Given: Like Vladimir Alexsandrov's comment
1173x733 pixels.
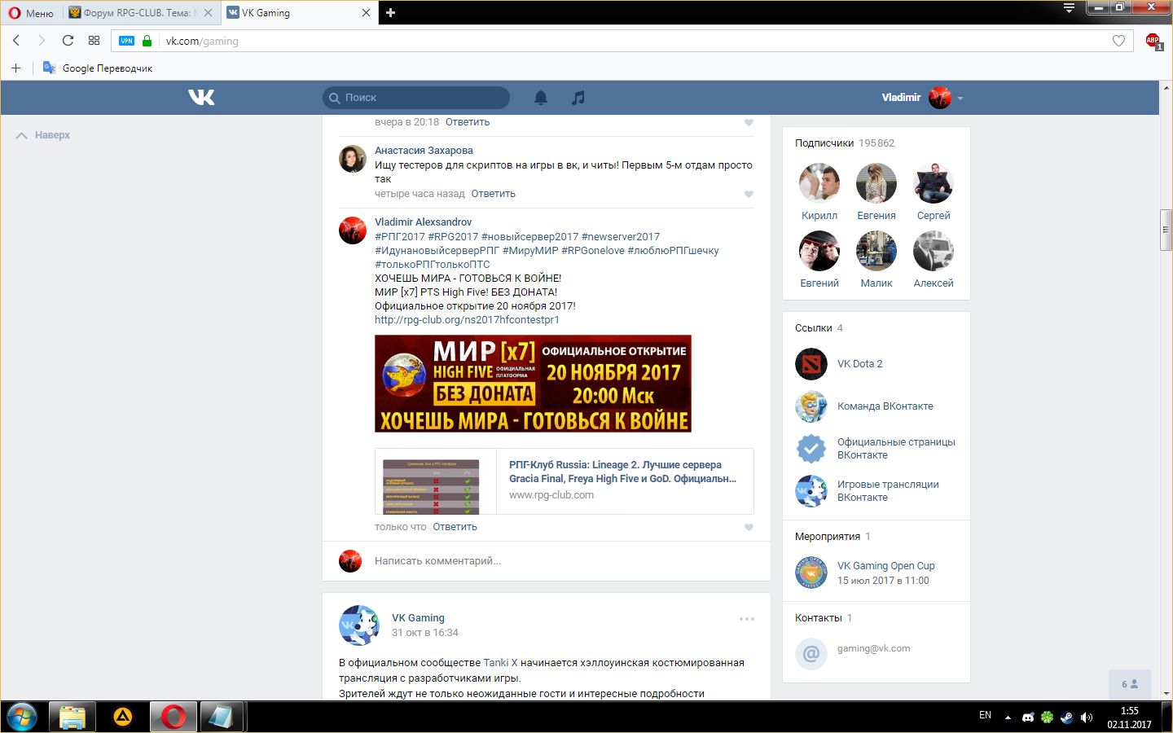Looking at the screenshot, I should coord(749,527).
